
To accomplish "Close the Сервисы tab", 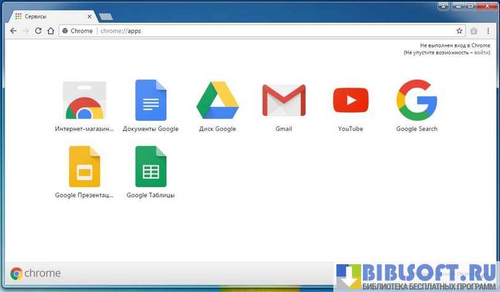I will pyautogui.click(x=90, y=16).
